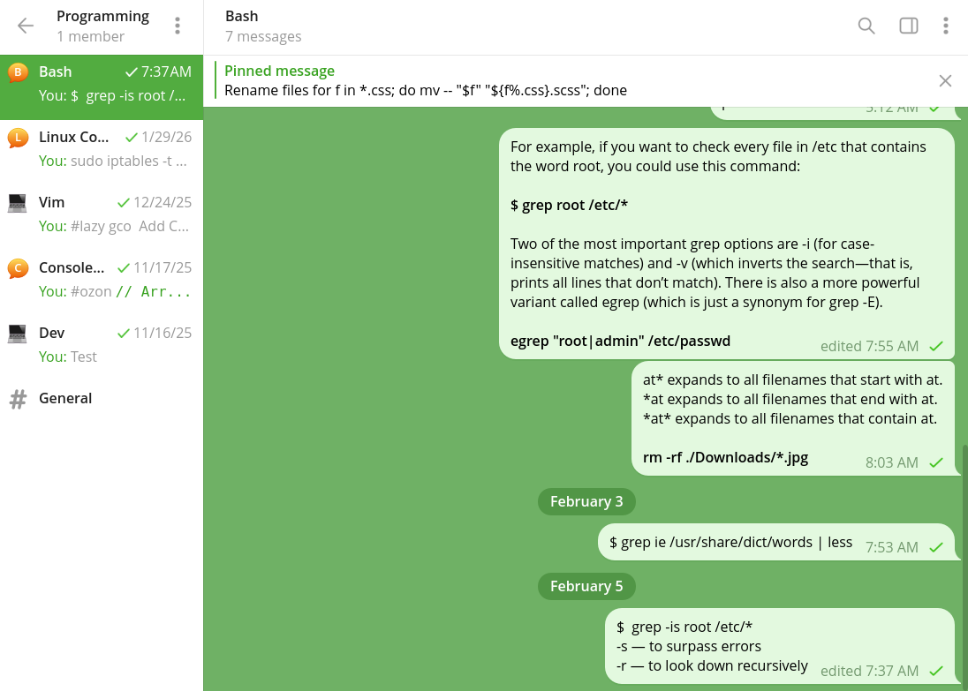Click the Vim topic laptop icon
The height and width of the screenshot is (691, 968).
point(17,203)
